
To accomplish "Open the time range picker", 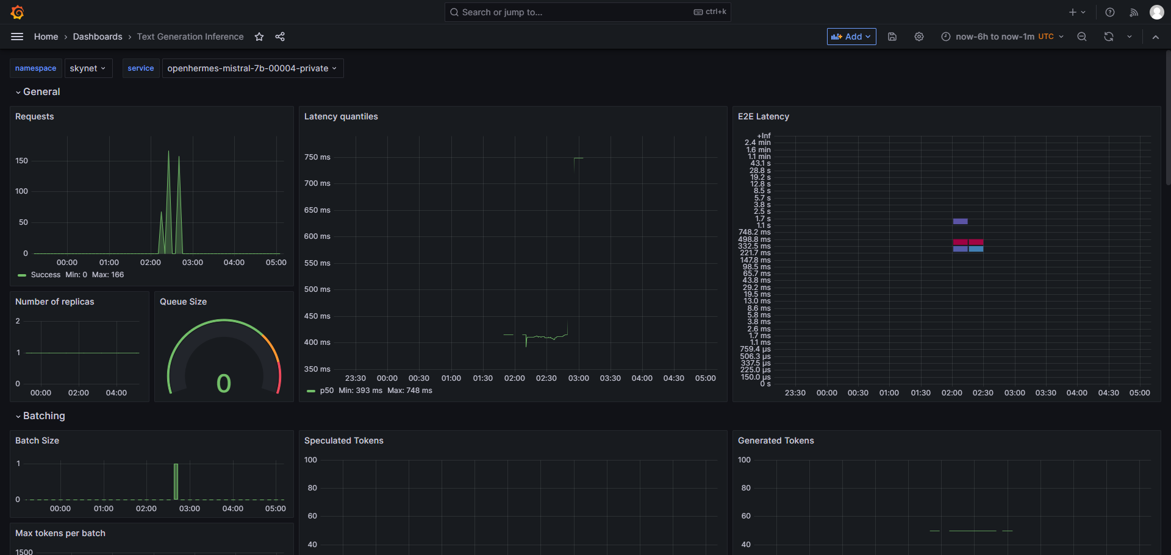I will tap(1002, 37).
